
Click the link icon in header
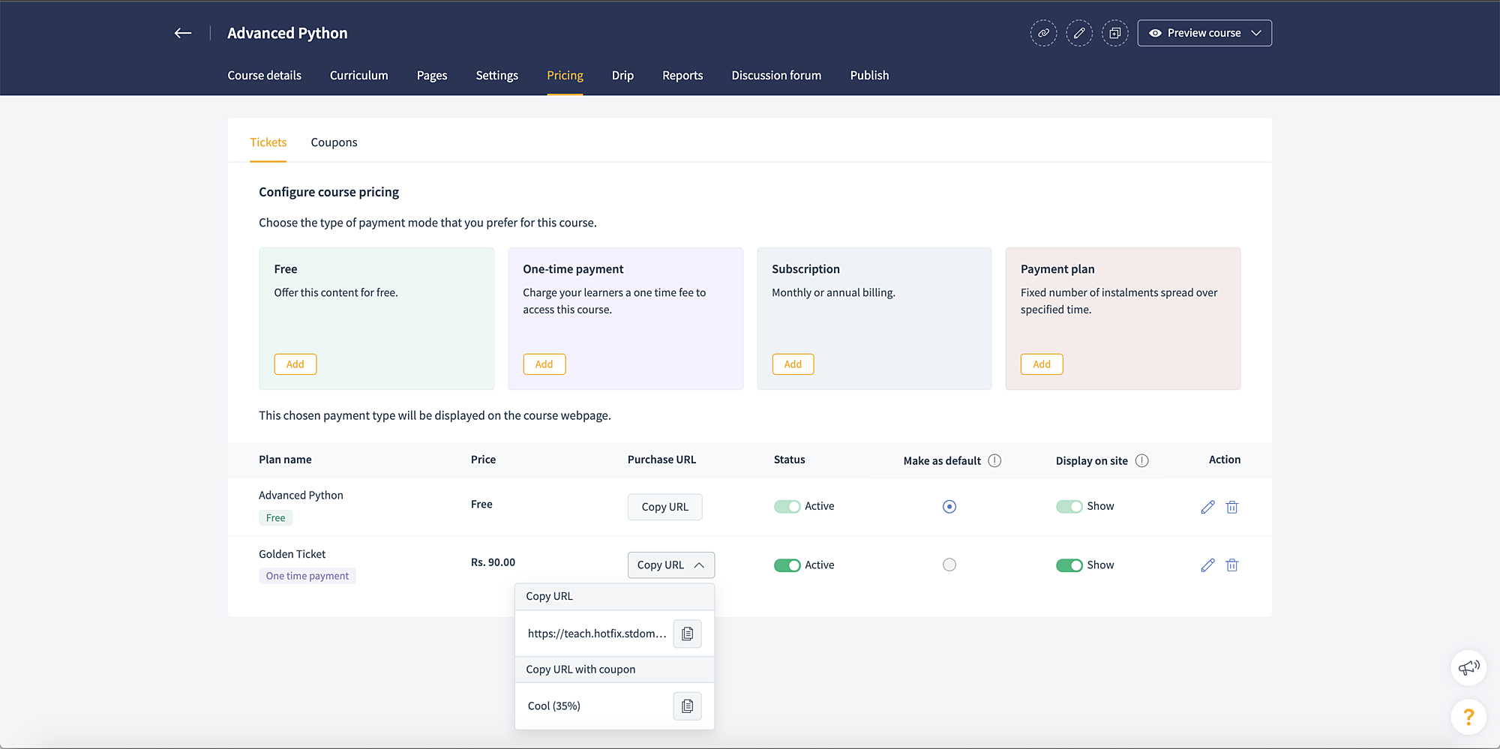(x=1043, y=33)
